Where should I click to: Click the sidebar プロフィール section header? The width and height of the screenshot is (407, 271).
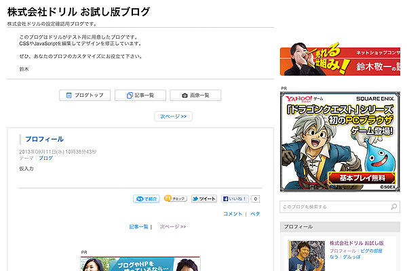tap(340, 227)
